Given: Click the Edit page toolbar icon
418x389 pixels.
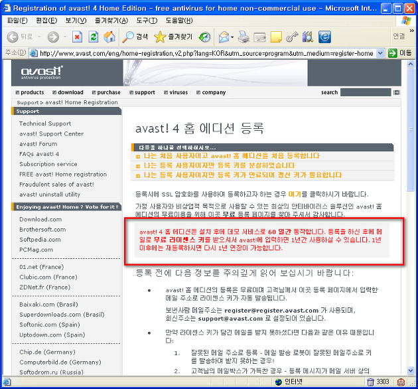Looking at the screenshot, I should coord(259,37).
